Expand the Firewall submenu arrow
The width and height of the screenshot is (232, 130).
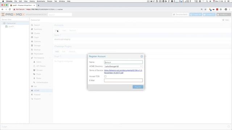pyautogui.click(x=50, y=95)
